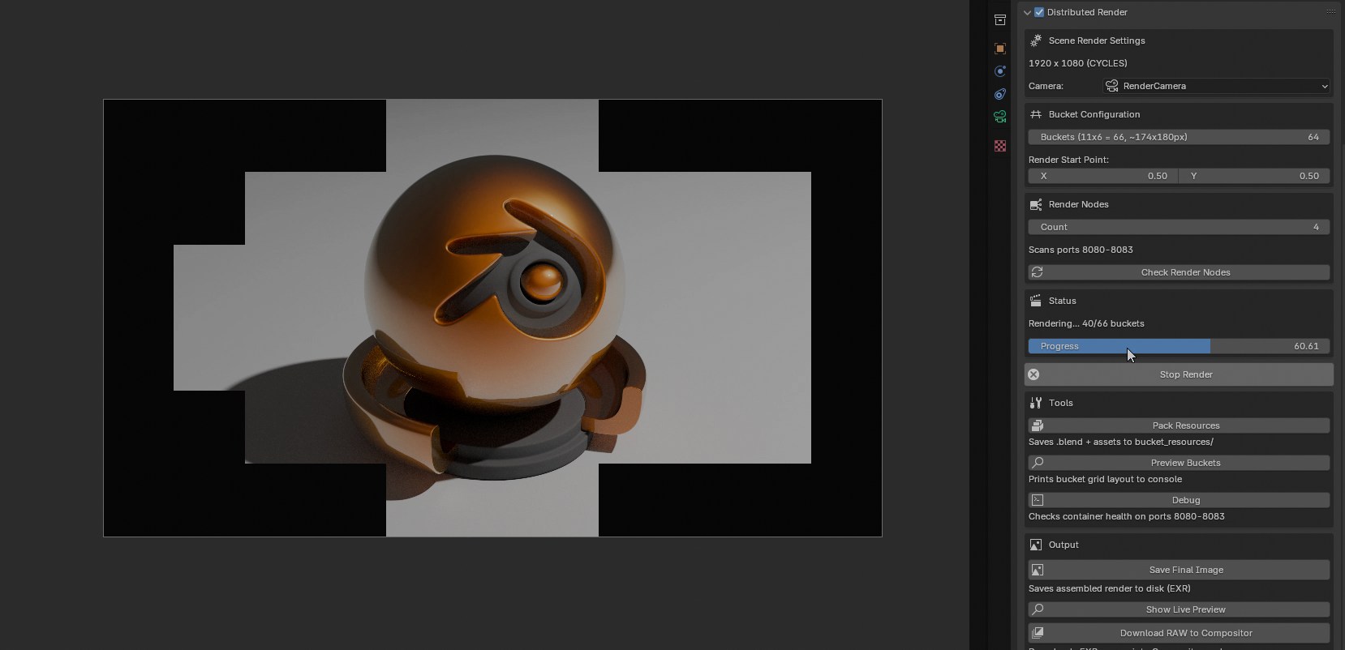Click 'Checks container health on ports 8080-8083' text

1126,516
